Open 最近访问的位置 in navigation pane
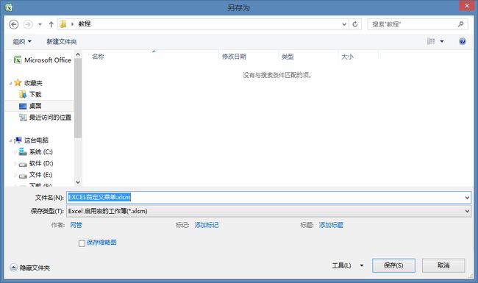This screenshot has width=478, height=283. coord(45,118)
